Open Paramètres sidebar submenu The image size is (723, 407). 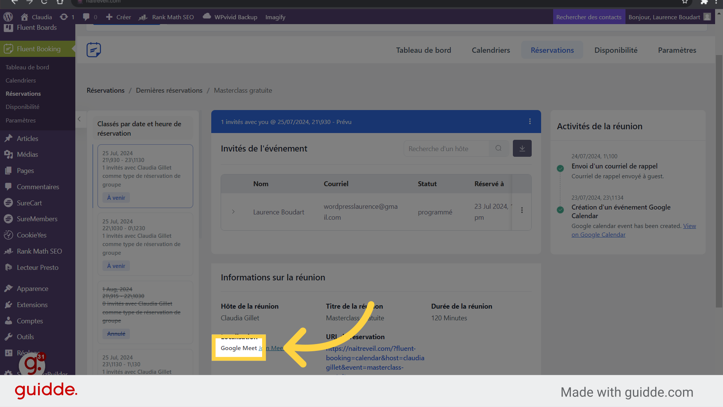(21, 120)
